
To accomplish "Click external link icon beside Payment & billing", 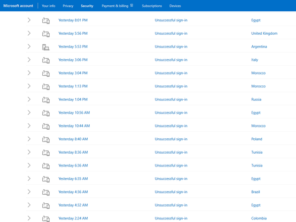I will pyautogui.click(x=131, y=5).
